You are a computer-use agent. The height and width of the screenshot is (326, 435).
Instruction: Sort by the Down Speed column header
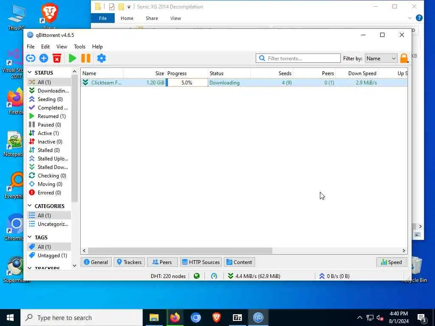(357, 73)
